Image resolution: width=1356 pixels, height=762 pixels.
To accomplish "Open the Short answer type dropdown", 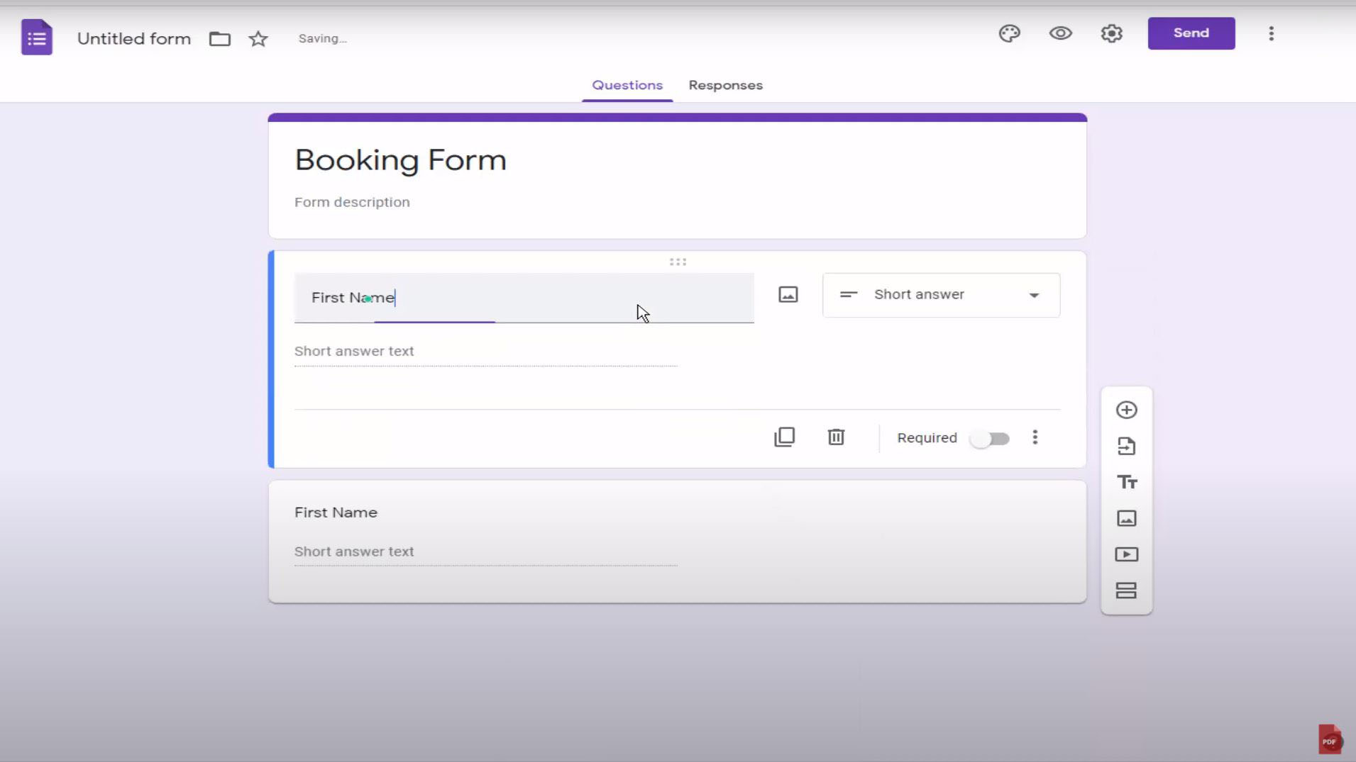I will (x=941, y=295).
